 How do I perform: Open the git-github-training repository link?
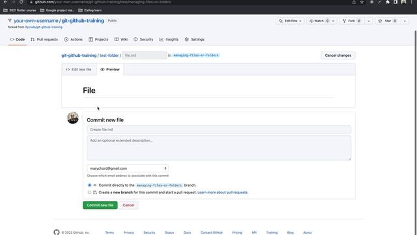coord(83,21)
